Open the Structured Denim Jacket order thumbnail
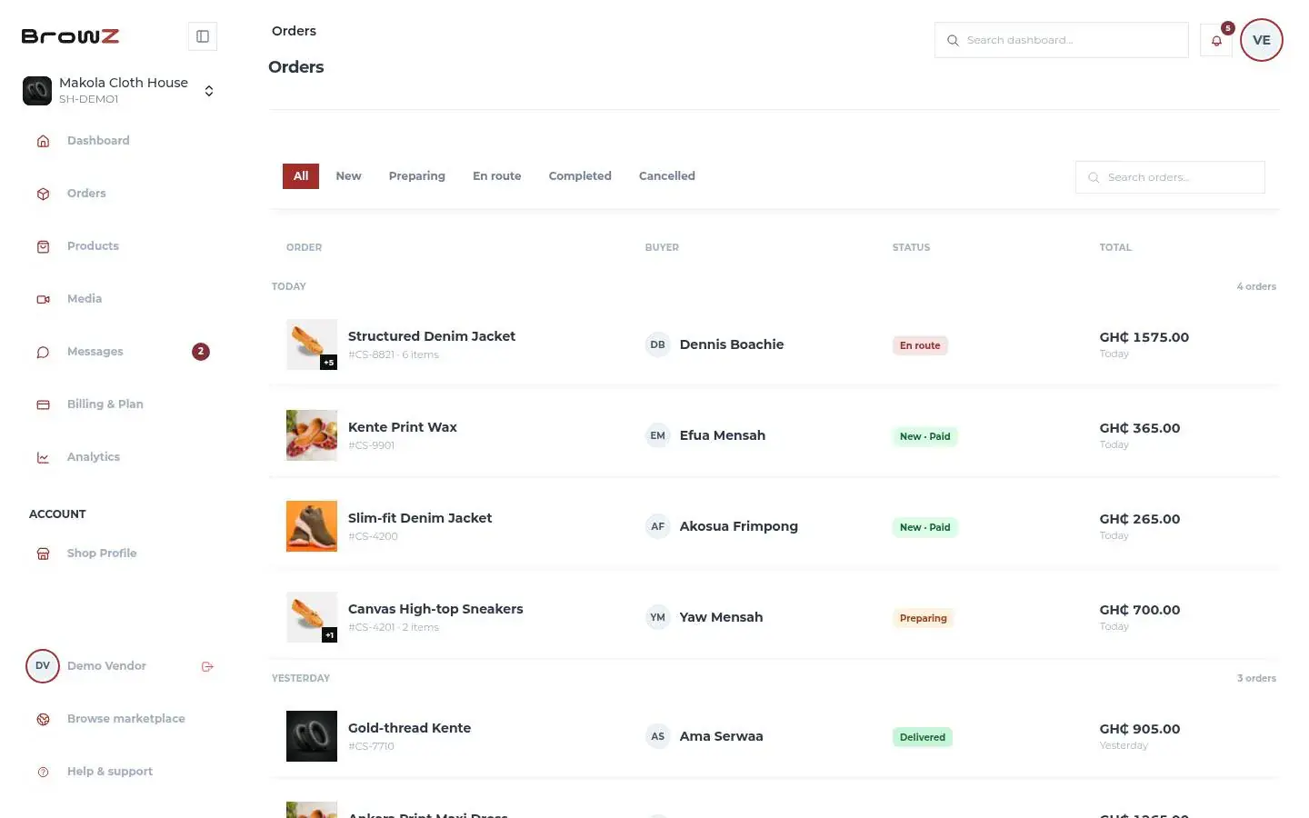Viewport: 1309px width, 818px height. [x=312, y=344]
